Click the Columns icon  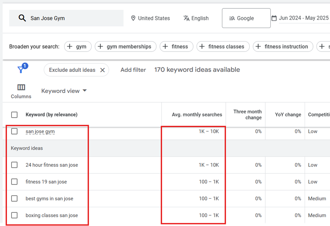tap(21, 87)
